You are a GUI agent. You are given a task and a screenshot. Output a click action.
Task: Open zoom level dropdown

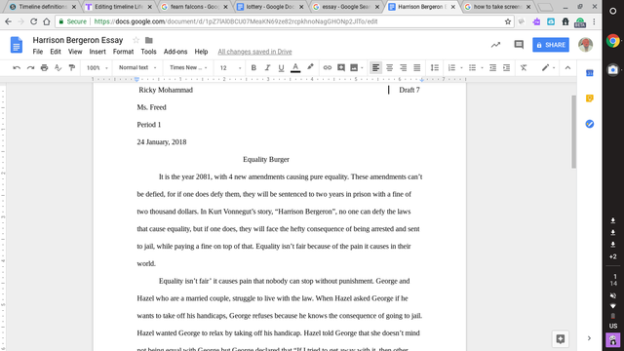97,68
